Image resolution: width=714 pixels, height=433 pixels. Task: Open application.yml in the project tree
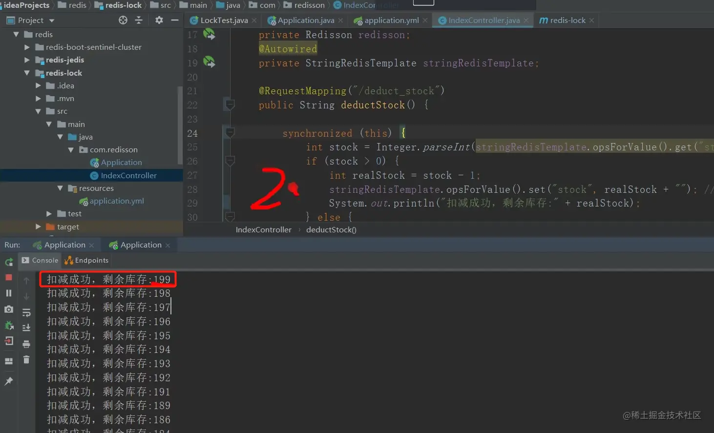click(x=117, y=201)
